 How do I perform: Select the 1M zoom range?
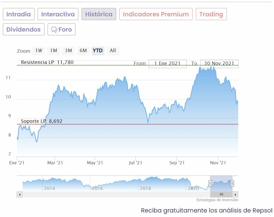point(54,51)
